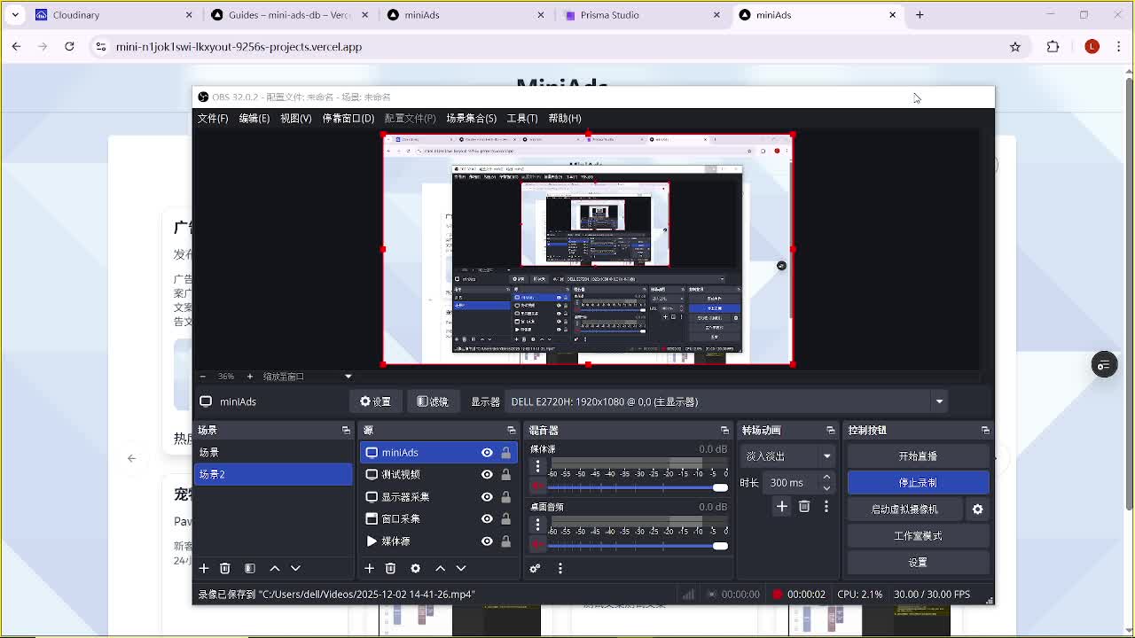Toggle visibility of the 媒体源 source

[x=487, y=541]
